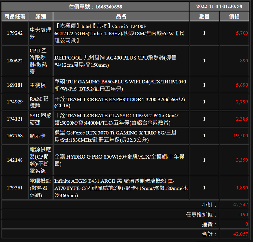Screen dimensions: 253x242
Task: Click quantity 1 in the AG400 PLUS row
Action: [204, 61]
